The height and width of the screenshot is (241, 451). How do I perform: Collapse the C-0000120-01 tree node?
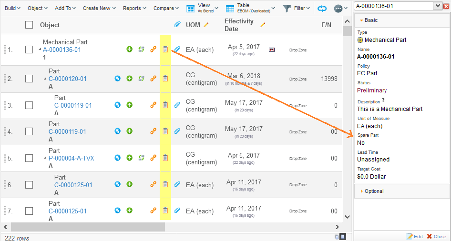(45, 79)
